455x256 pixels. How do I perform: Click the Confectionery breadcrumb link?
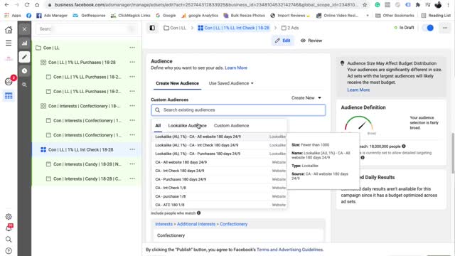pyautogui.click(x=234, y=224)
